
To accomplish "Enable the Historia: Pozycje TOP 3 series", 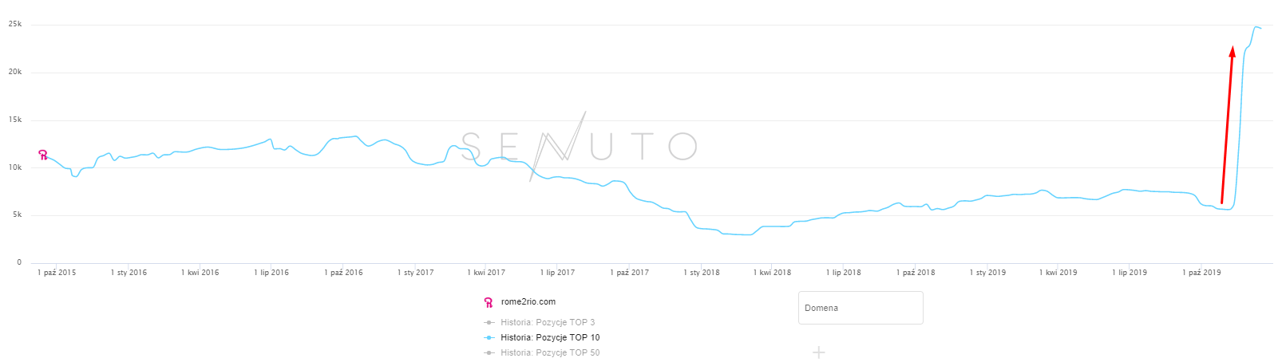I will click(x=548, y=323).
